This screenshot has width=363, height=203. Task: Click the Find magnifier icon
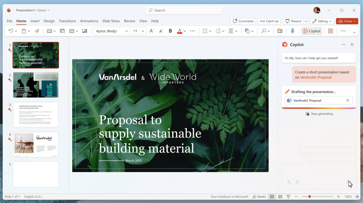[x=264, y=31]
